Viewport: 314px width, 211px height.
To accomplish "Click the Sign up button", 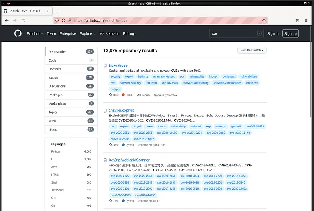I will 290,34.
